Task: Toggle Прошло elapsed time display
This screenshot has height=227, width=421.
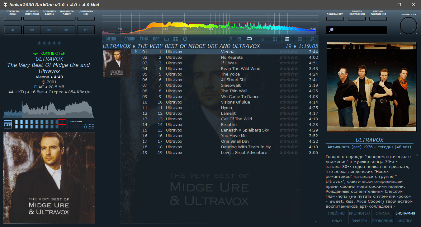Action: [76, 121]
